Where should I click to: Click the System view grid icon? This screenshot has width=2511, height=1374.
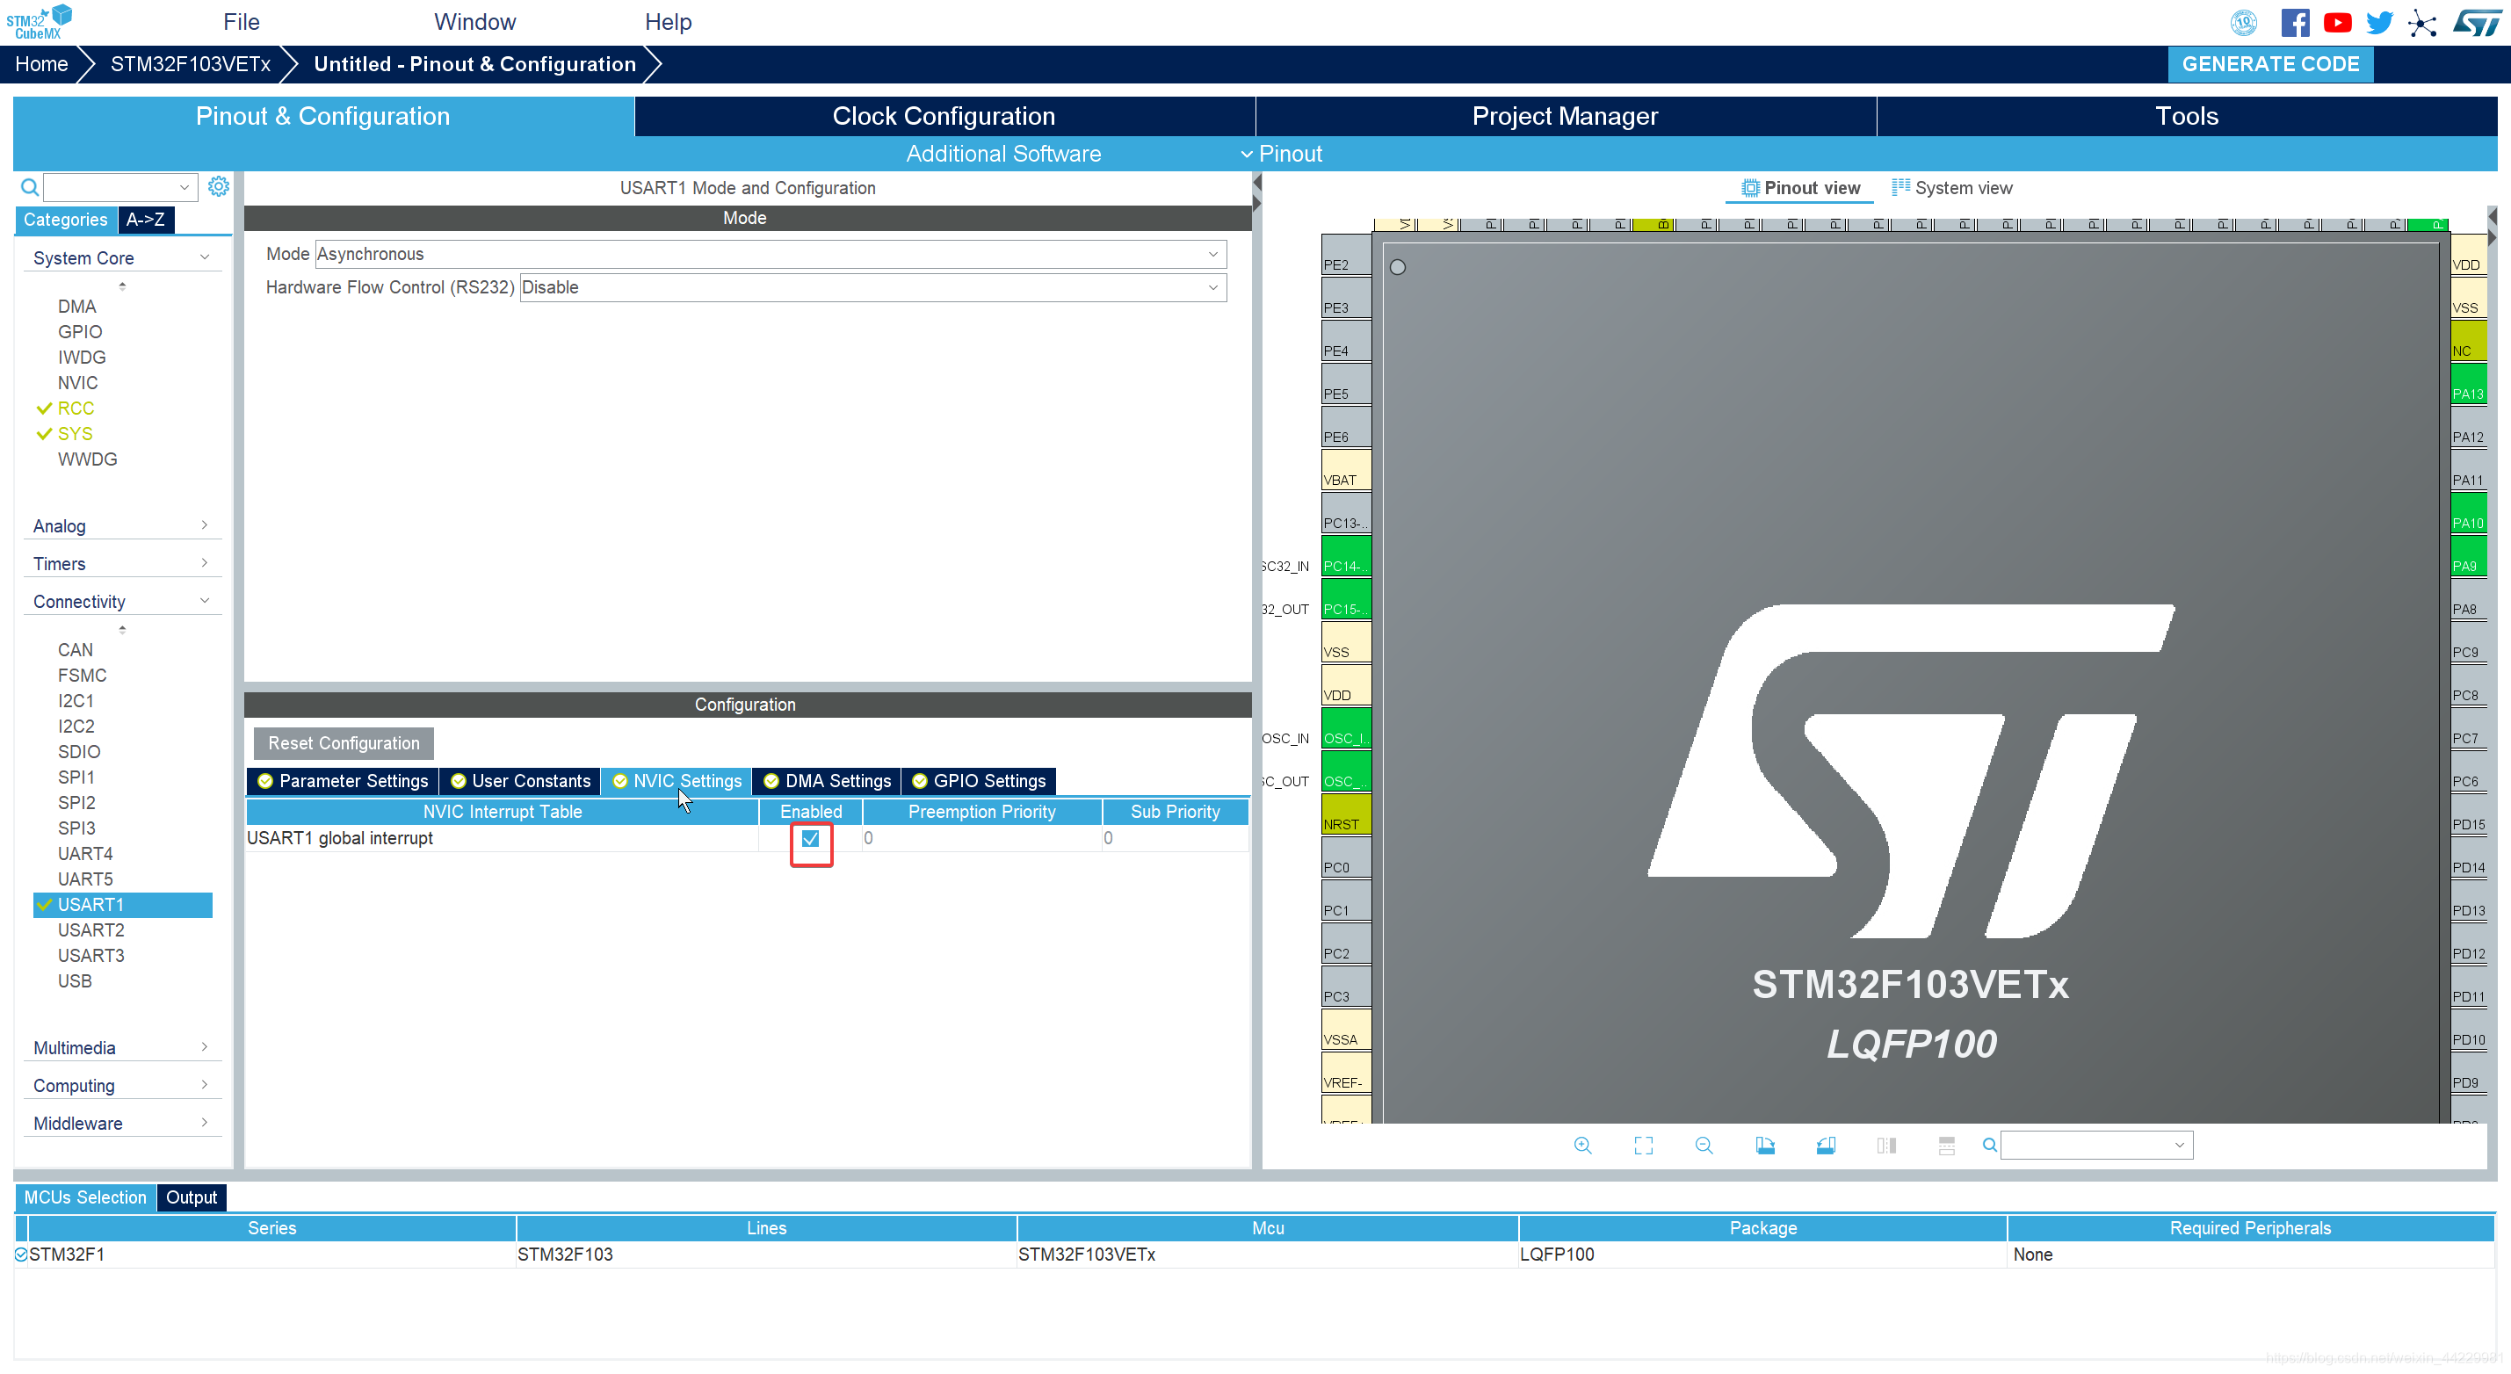1900,187
